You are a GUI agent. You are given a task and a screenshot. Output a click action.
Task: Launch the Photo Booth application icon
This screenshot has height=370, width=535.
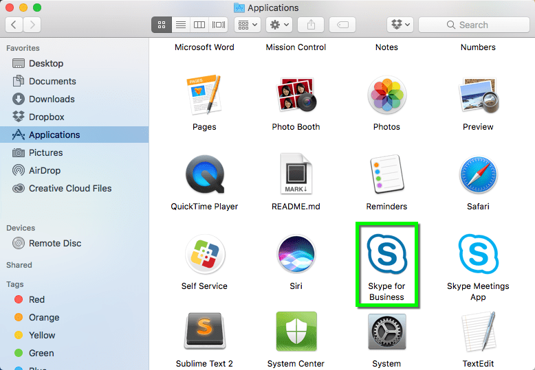(296, 94)
